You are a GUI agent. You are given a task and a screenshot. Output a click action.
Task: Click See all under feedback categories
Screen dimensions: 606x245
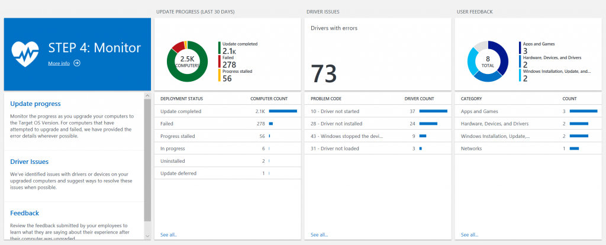click(469, 235)
